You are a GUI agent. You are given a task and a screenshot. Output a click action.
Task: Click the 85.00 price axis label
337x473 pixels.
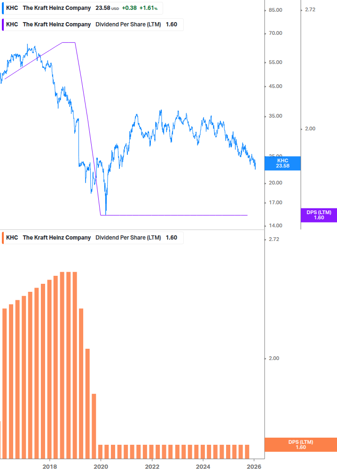(x=275, y=10)
